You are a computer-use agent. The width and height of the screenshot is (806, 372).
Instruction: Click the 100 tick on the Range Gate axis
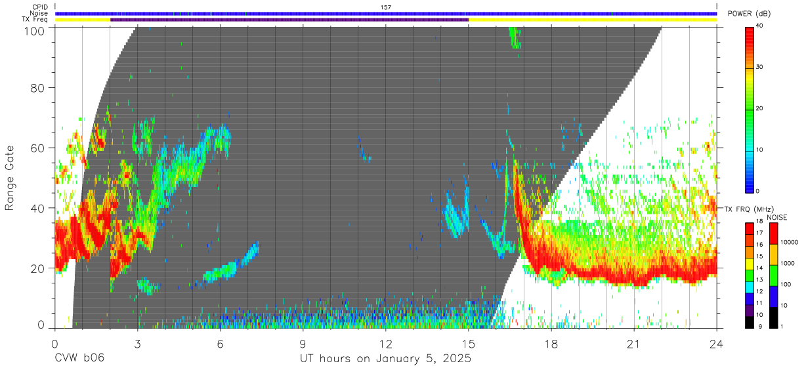(35, 30)
